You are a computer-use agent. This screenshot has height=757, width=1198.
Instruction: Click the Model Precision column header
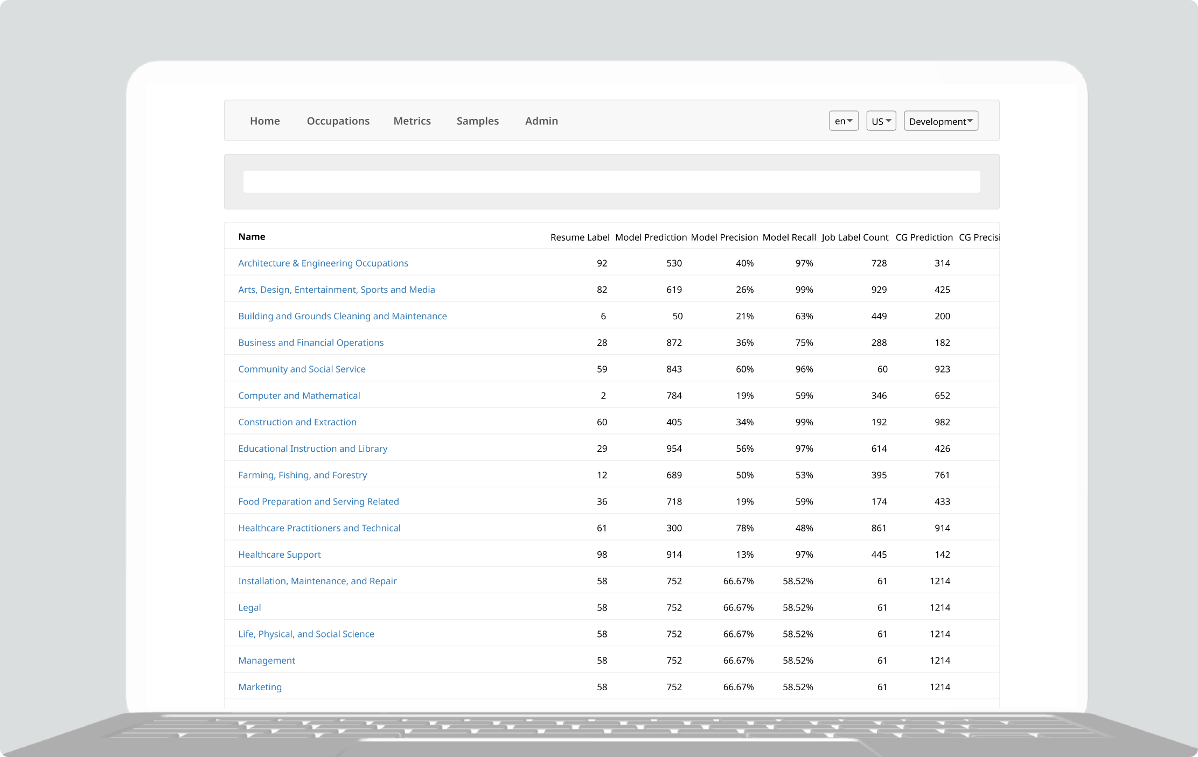point(724,237)
